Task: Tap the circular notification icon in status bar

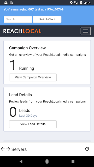Action: (x=11, y=3)
